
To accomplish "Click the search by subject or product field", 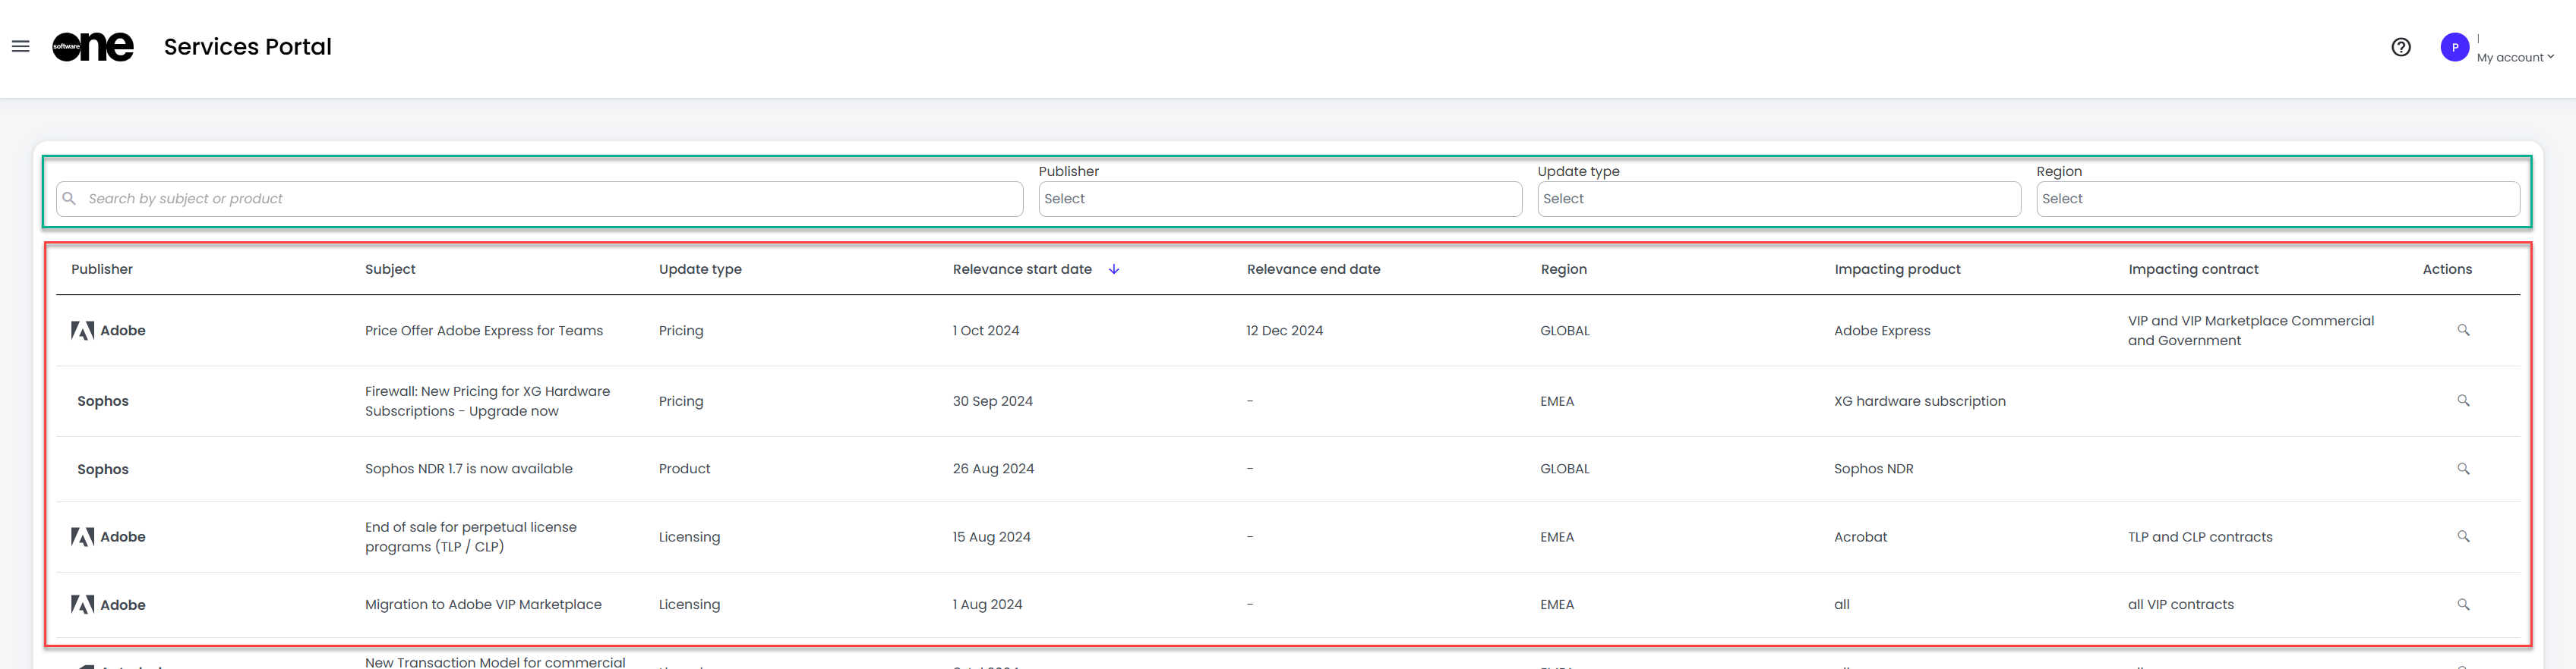I will click(x=540, y=199).
